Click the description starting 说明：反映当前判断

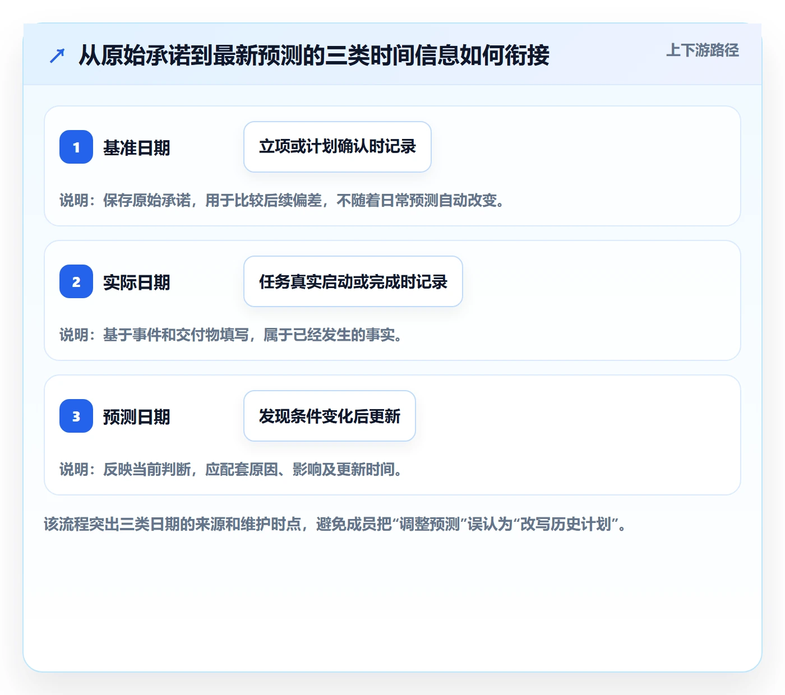click(231, 470)
